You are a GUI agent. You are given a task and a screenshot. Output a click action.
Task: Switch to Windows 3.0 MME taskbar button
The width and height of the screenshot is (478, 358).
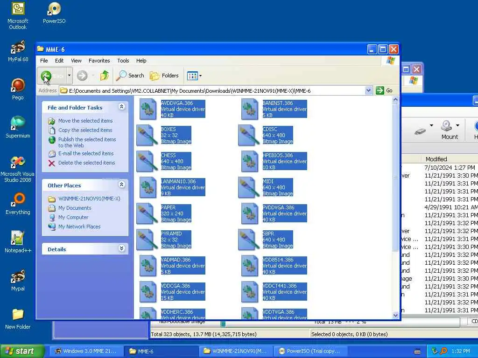pos(86,351)
